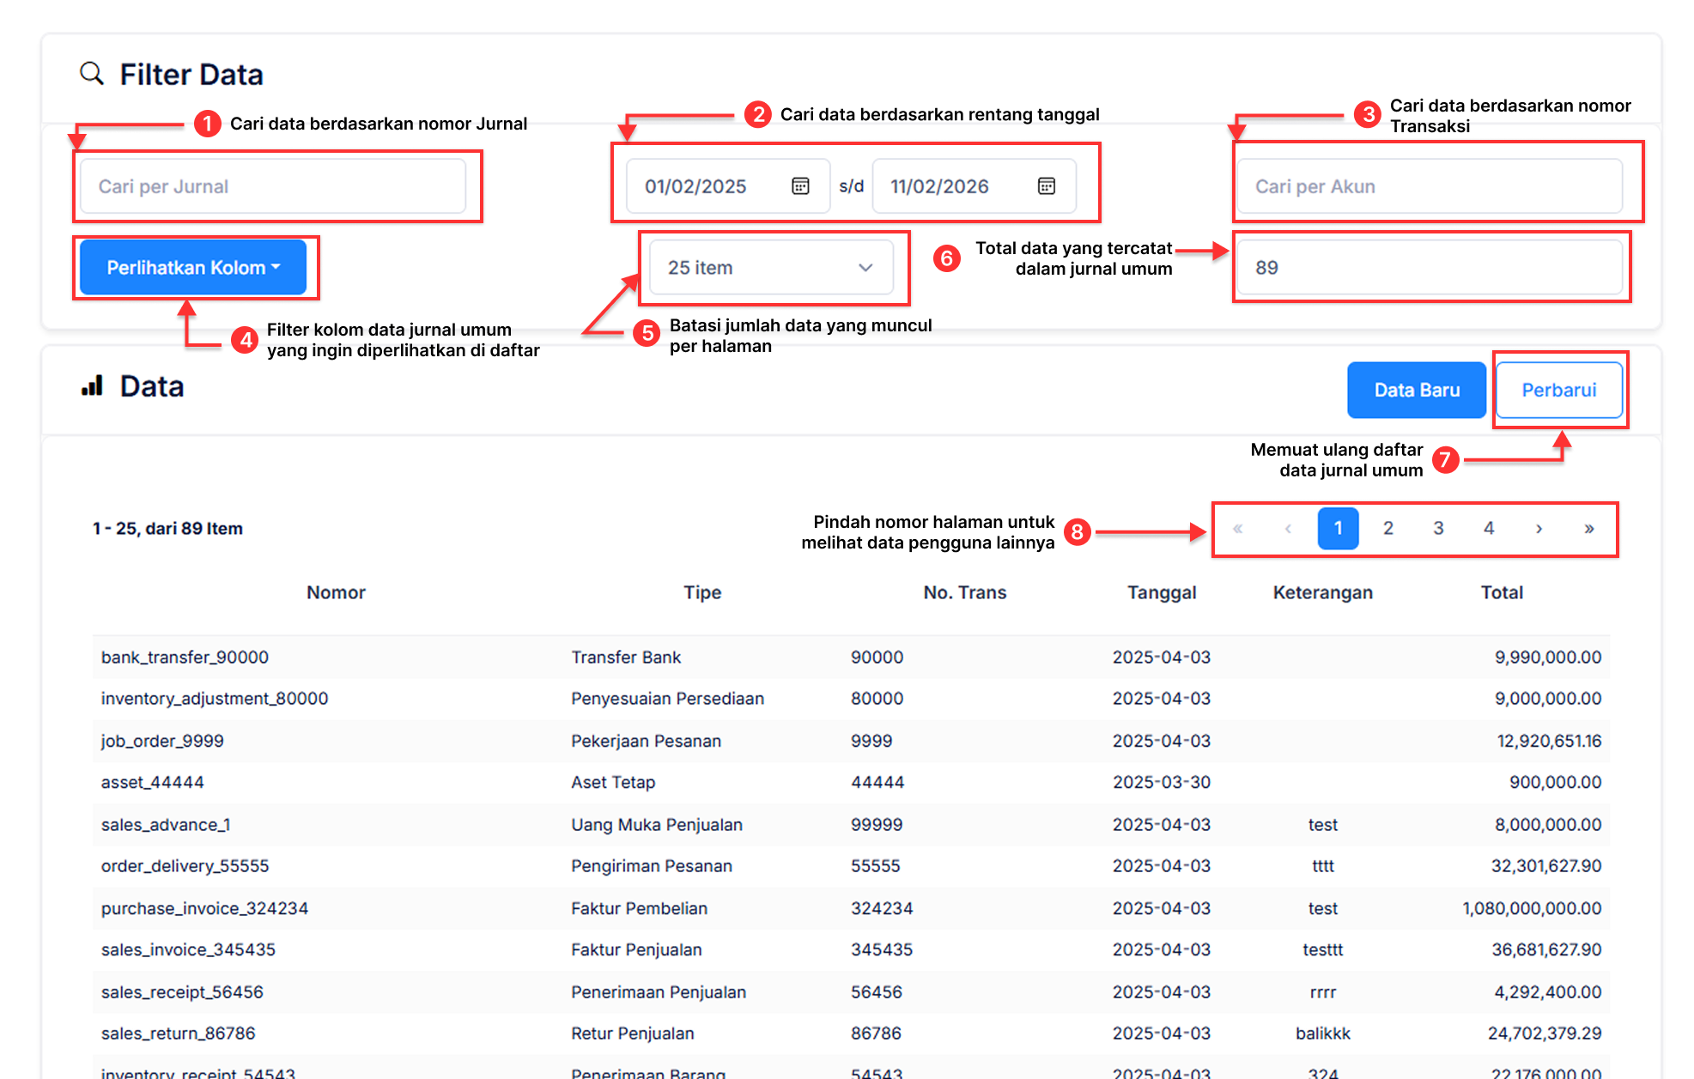Viewport: 1694px width, 1079px height.
Task: Open end date calendar picker icon
Action: coord(1046,186)
